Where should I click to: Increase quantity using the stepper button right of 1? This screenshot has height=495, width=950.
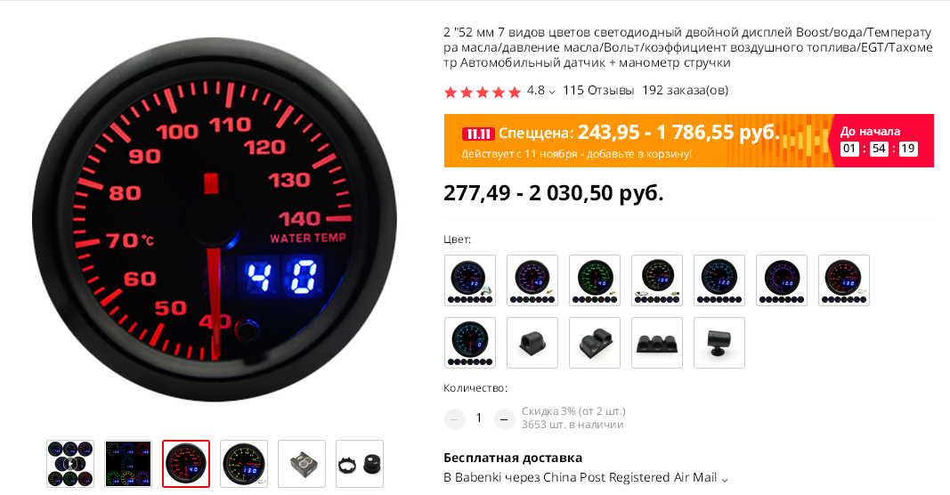coord(504,418)
